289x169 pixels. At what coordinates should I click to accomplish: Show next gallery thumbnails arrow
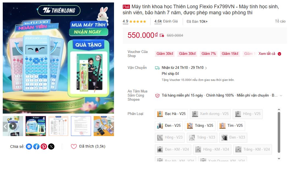[111, 126]
